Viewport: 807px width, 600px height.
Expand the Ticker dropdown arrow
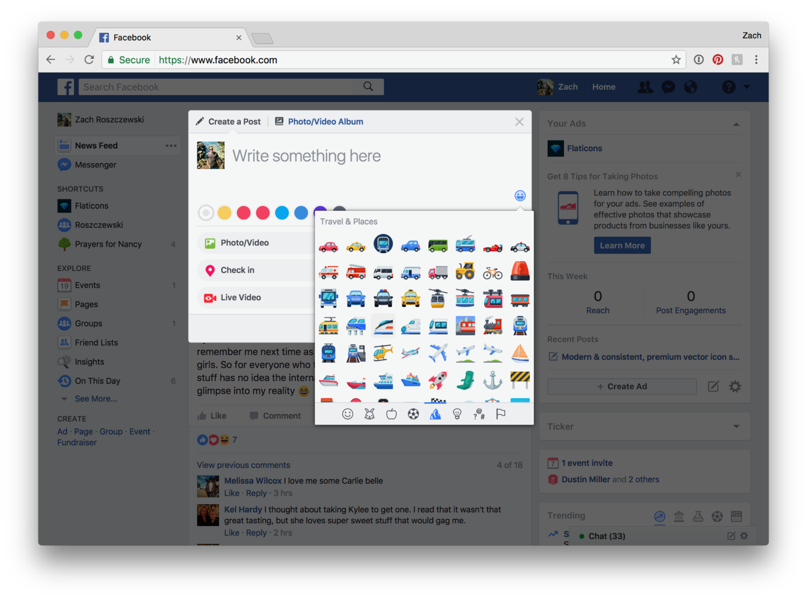tap(737, 427)
